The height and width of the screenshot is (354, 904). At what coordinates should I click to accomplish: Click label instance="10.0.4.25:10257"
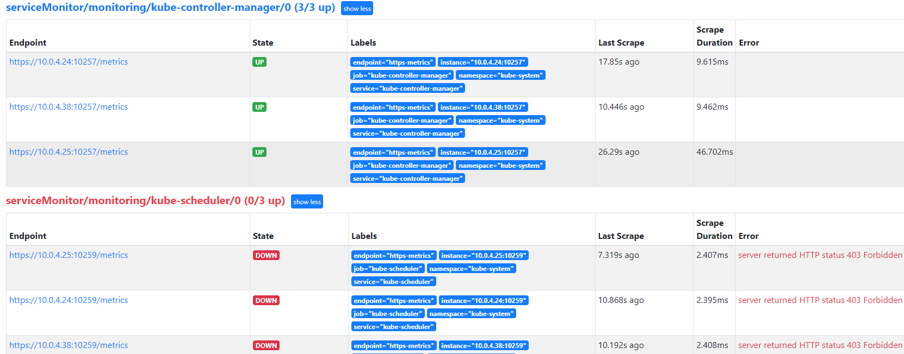pyautogui.click(x=483, y=153)
